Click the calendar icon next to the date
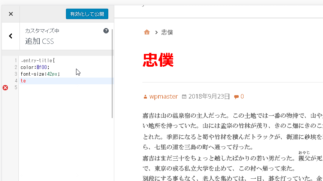Screen dimensions: 323x181 click(184, 97)
